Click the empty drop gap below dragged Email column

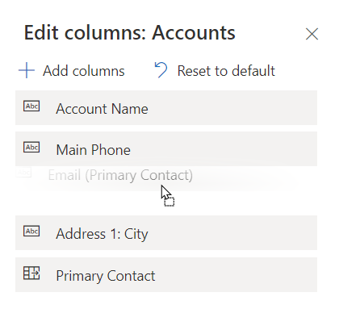(x=166, y=204)
